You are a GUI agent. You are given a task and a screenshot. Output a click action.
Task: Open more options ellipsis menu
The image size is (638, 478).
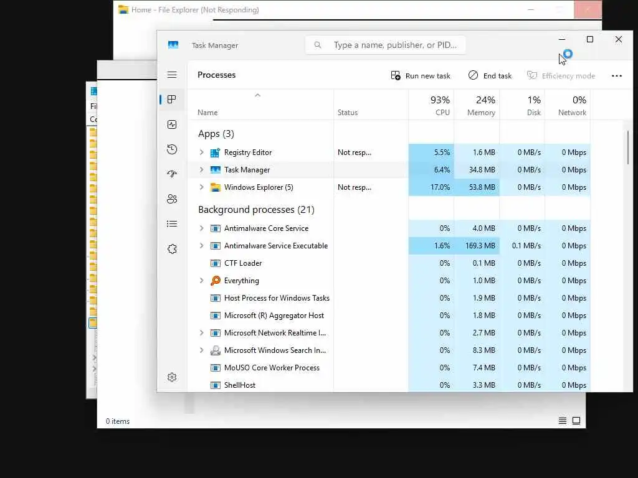[617, 75]
